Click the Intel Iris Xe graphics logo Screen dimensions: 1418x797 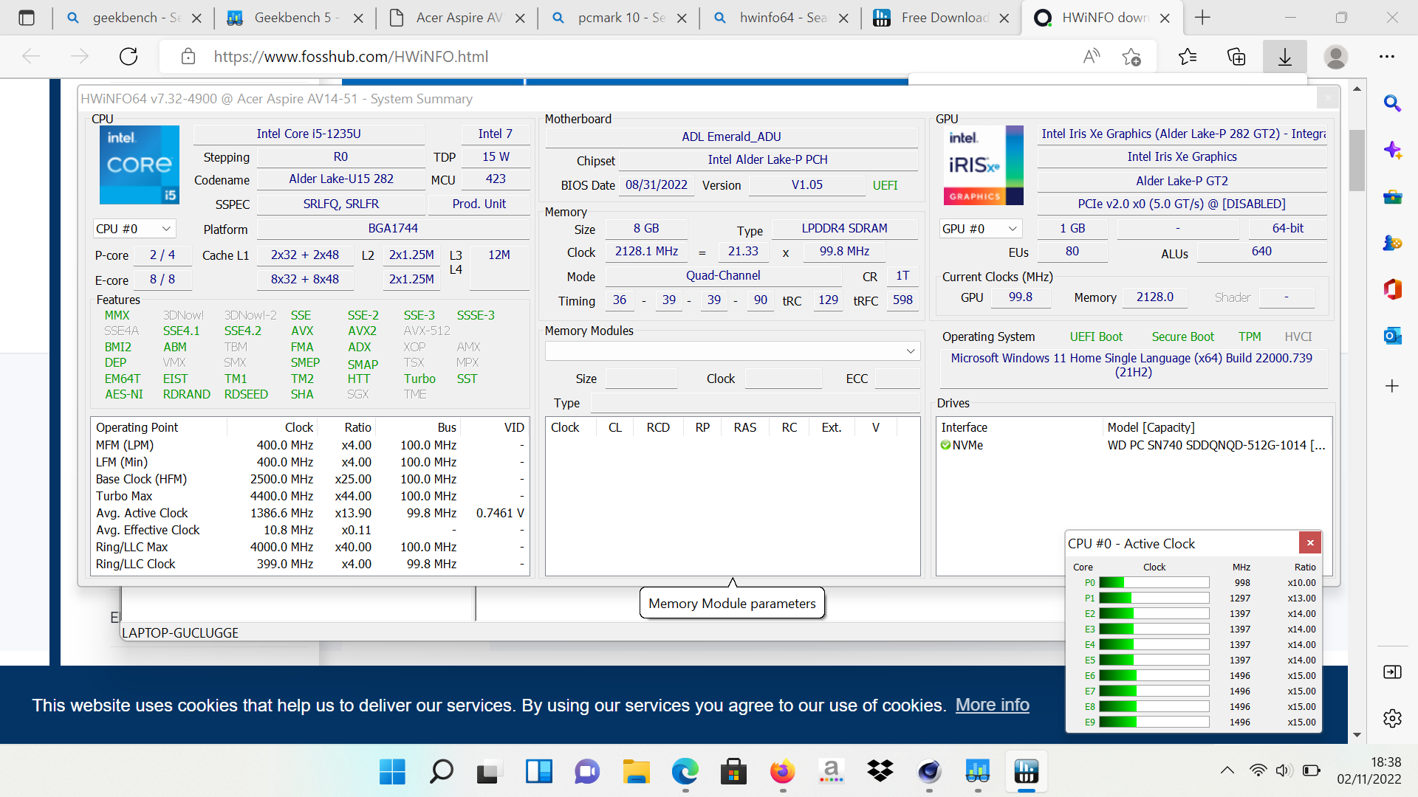click(984, 165)
